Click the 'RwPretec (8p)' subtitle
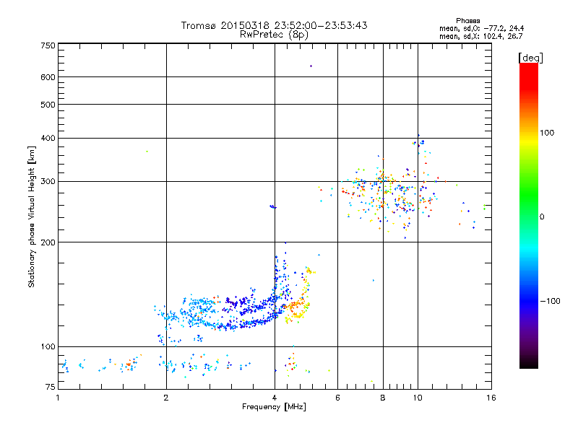This screenshot has height=433, width=578. [274, 35]
